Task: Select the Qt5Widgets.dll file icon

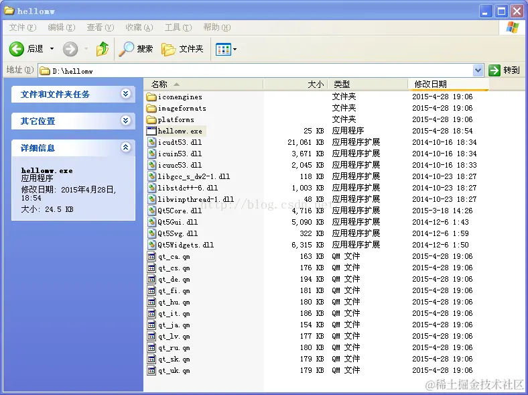Action: (151, 245)
